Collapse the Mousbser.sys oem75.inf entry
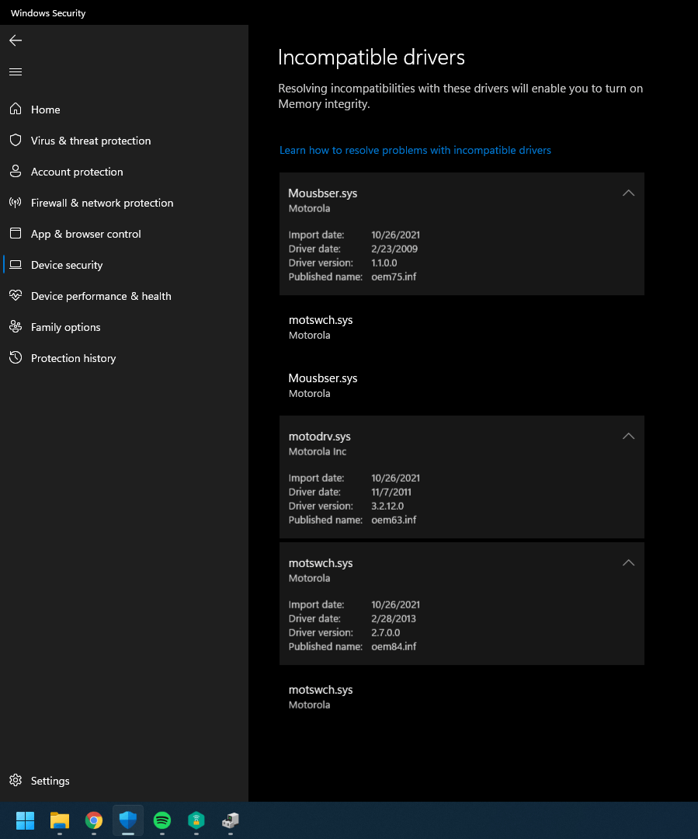 tap(628, 193)
